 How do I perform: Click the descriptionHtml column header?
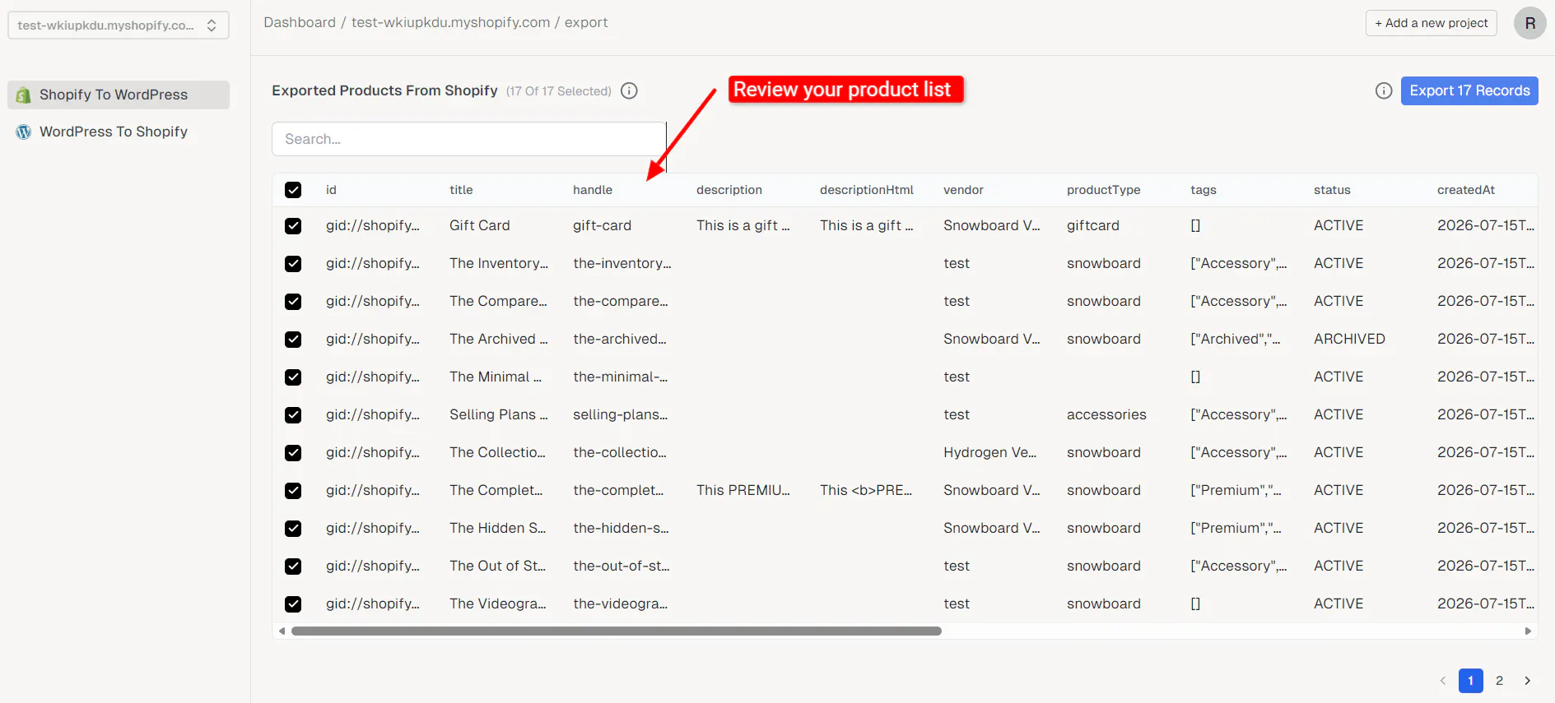click(867, 190)
